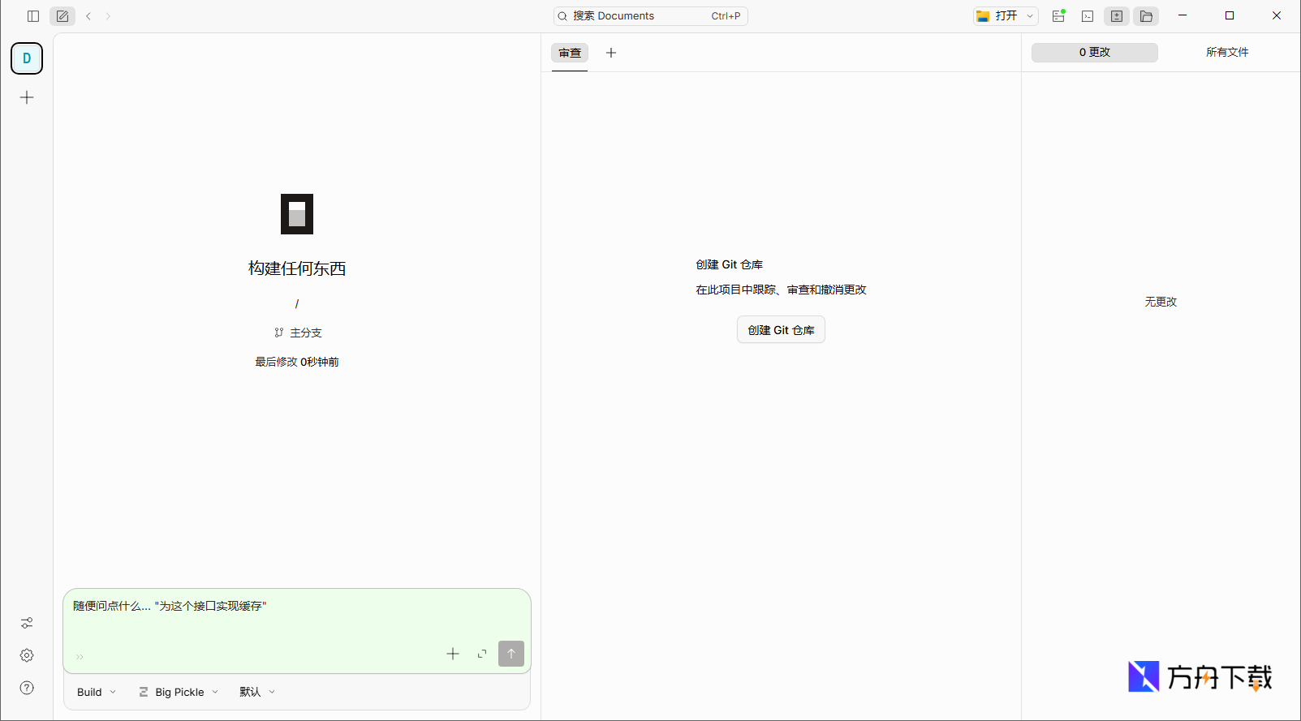The image size is (1301, 721).
Task: Go forward with the right arrow
Action: 108,16
